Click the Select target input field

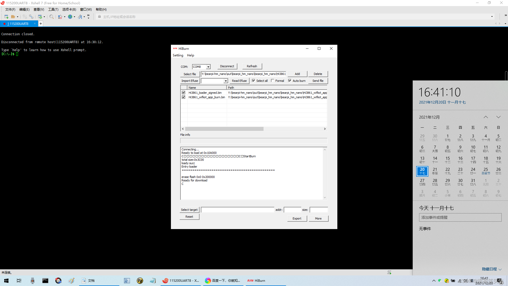[x=237, y=210]
